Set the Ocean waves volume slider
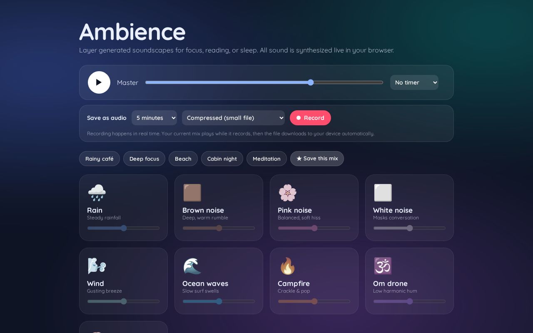 click(x=219, y=301)
